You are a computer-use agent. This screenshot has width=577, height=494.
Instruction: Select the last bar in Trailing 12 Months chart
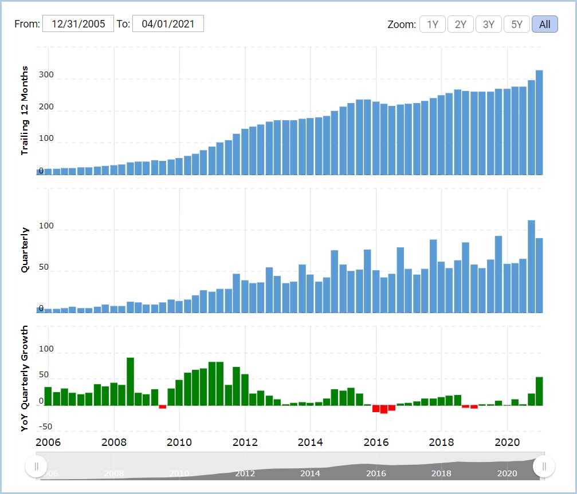(x=539, y=122)
